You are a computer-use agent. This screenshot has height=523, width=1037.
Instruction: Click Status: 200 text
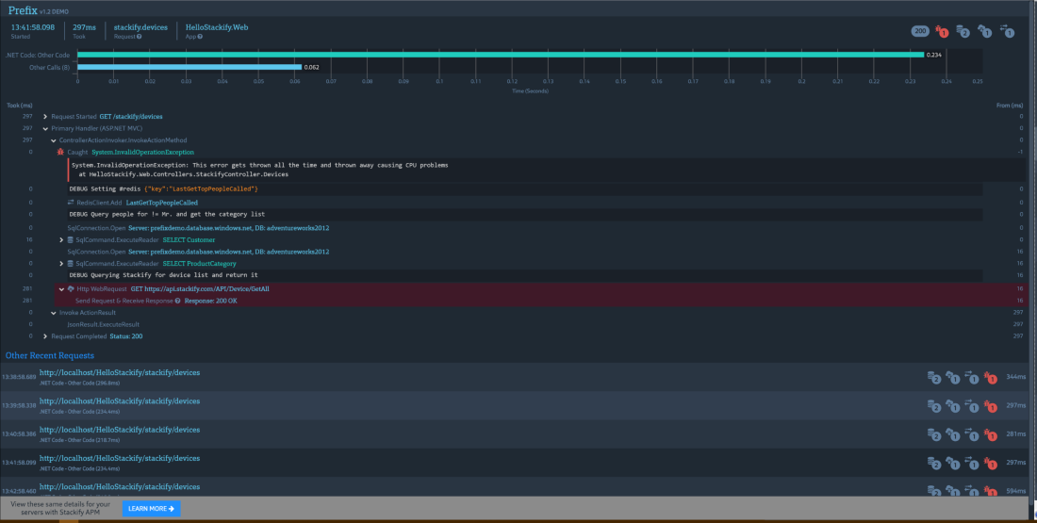coord(125,336)
